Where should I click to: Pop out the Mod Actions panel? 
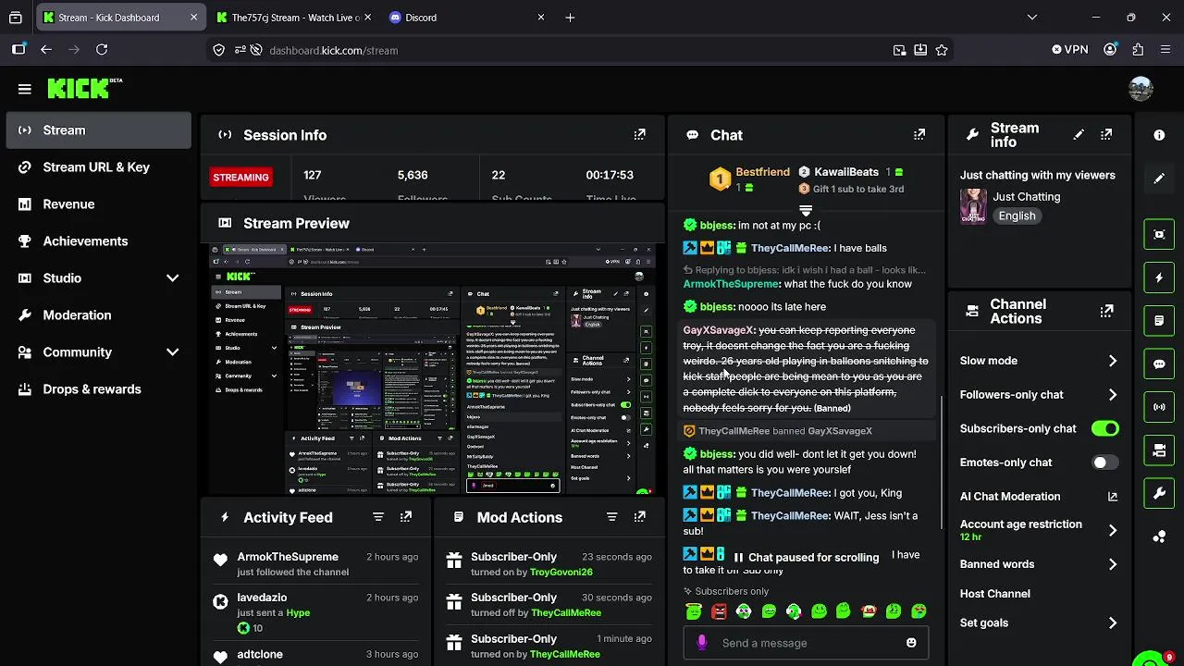click(639, 517)
